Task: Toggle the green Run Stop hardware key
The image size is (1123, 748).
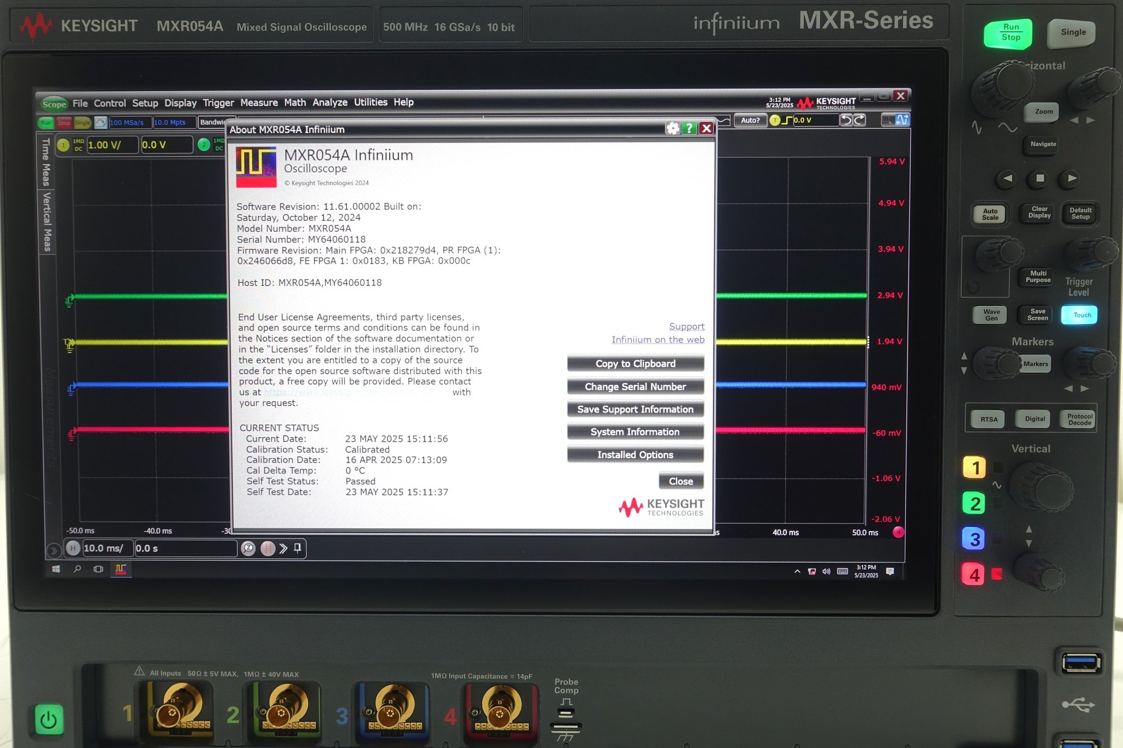Action: 1009,33
